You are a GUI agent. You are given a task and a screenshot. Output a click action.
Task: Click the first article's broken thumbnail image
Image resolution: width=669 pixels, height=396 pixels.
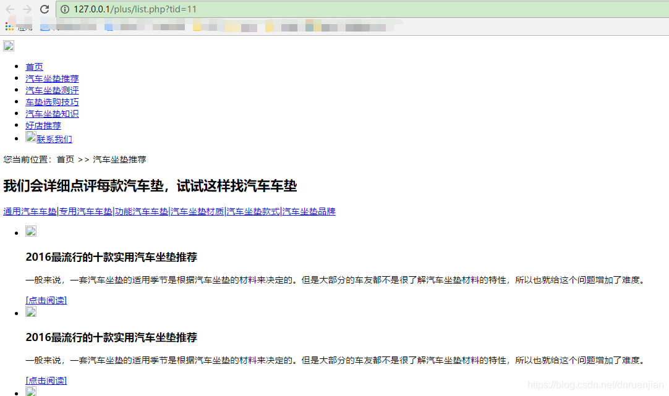31,232
